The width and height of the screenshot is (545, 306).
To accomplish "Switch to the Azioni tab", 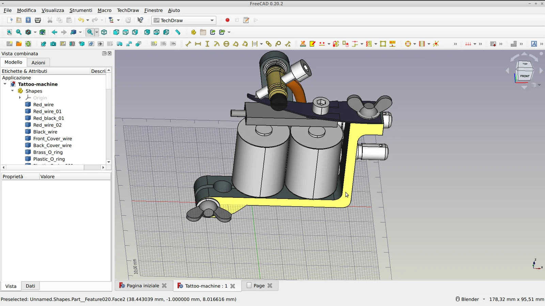I will point(38,62).
